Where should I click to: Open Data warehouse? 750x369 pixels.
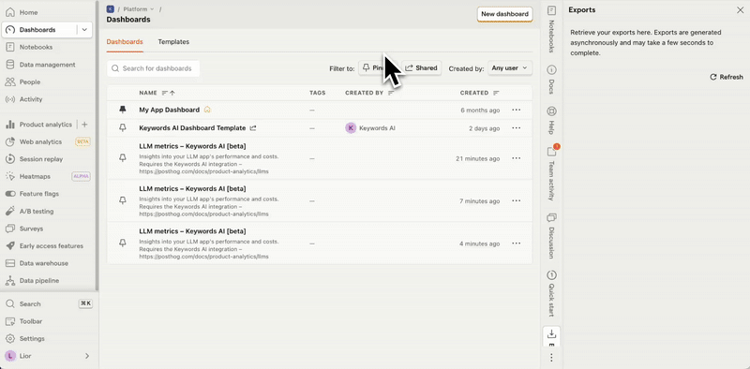coord(43,263)
